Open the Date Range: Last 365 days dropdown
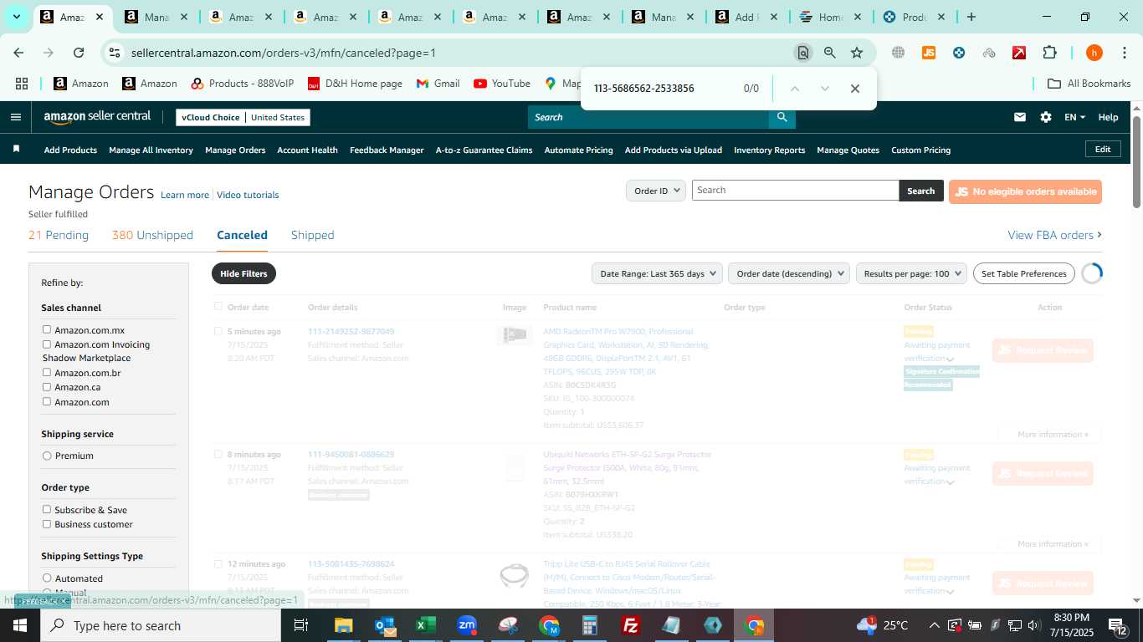The width and height of the screenshot is (1143, 642). coord(659,273)
